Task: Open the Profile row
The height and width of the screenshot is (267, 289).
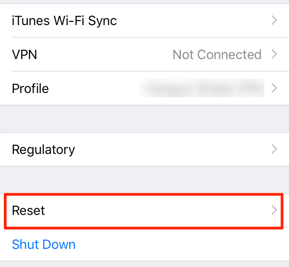Action: (x=144, y=88)
